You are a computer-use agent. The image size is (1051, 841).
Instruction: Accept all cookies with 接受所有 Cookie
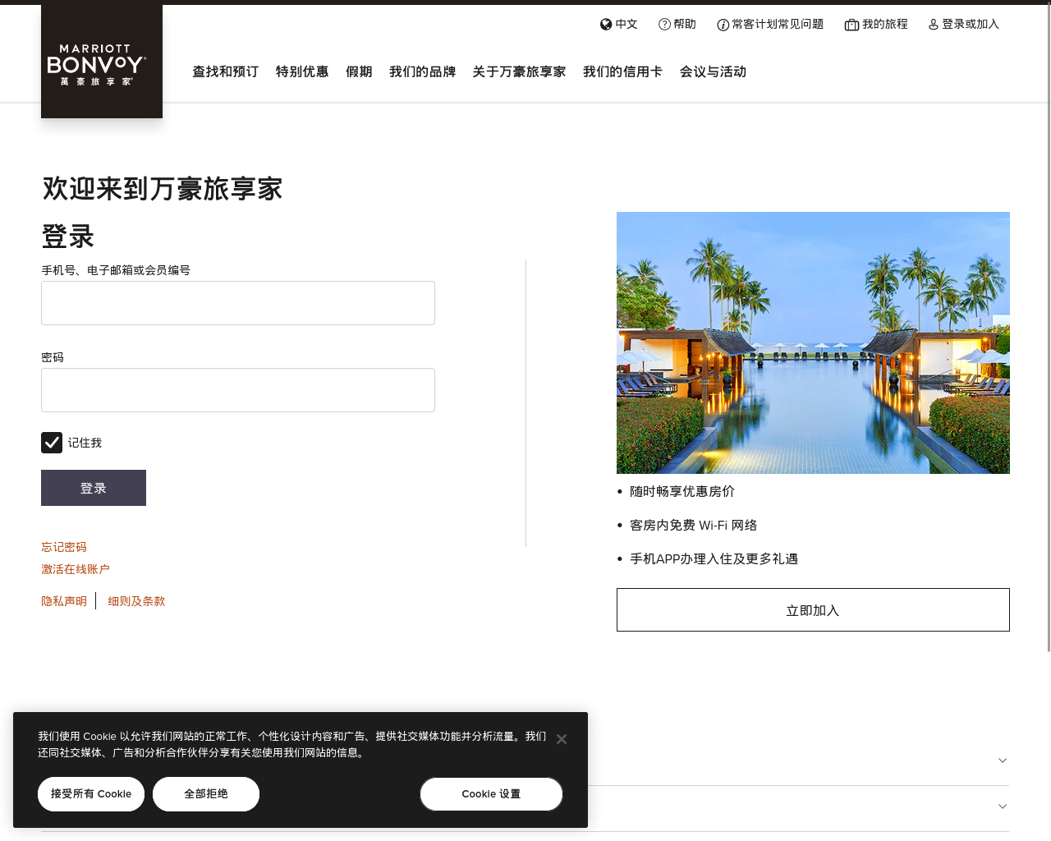(x=91, y=794)
